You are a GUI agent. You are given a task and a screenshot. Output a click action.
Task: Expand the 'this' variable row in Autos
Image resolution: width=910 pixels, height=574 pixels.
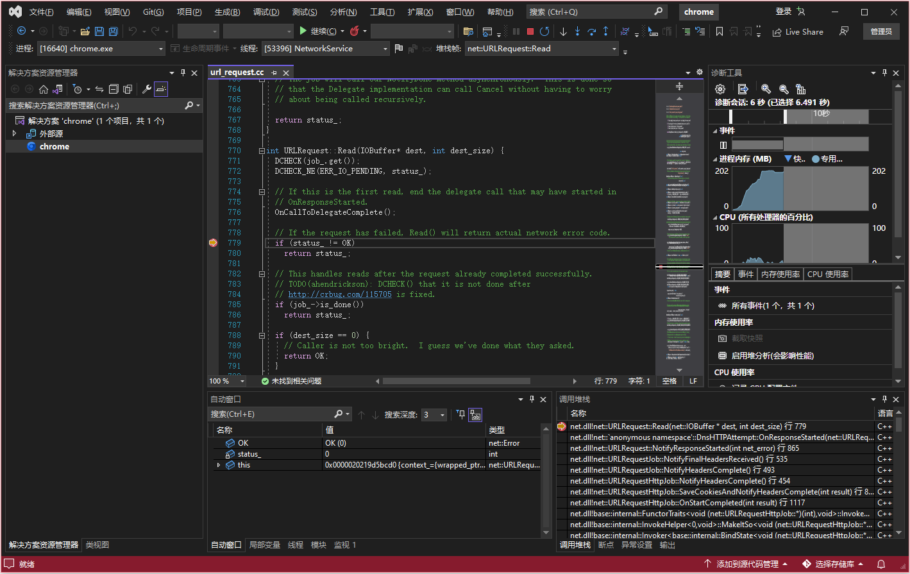point(219,465)
